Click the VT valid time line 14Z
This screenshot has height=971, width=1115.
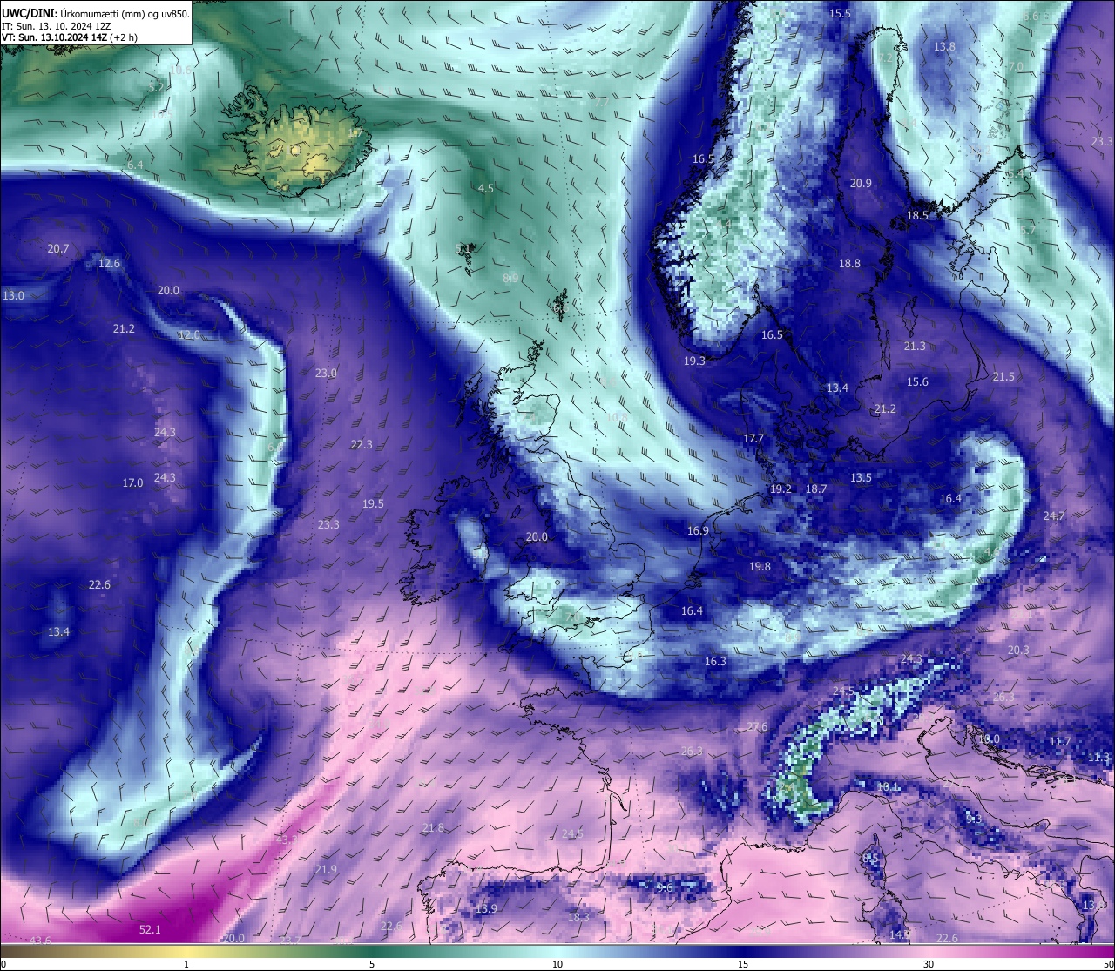click(70, 37)
